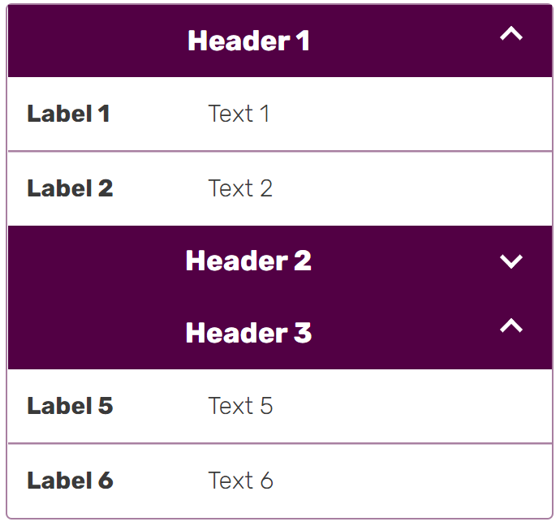Click on the Text 5 value
The height and width of the screenshot is (526, 560).
point(240,406)
